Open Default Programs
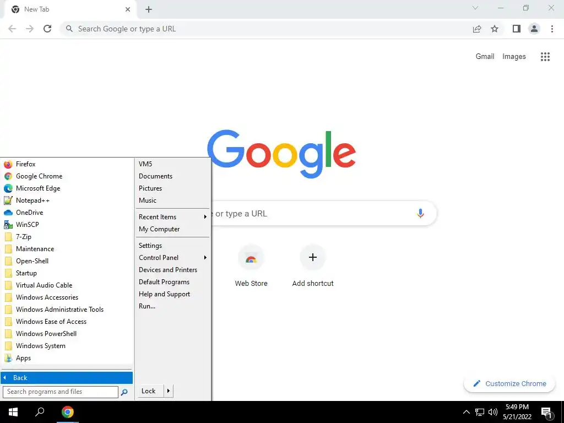Viewport: 564px width, 423px height. [172, 282]
